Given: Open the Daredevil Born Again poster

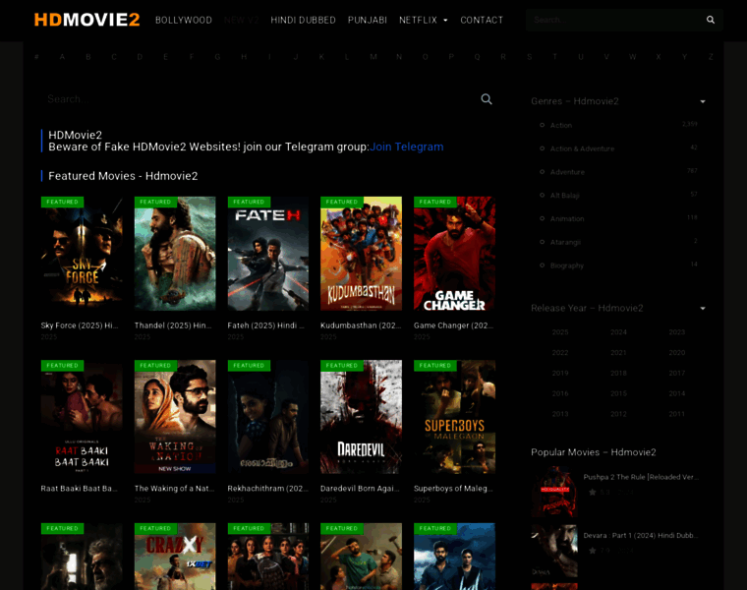Looking at the screenshot, I should pyautogui.click(x=361, y=417).
